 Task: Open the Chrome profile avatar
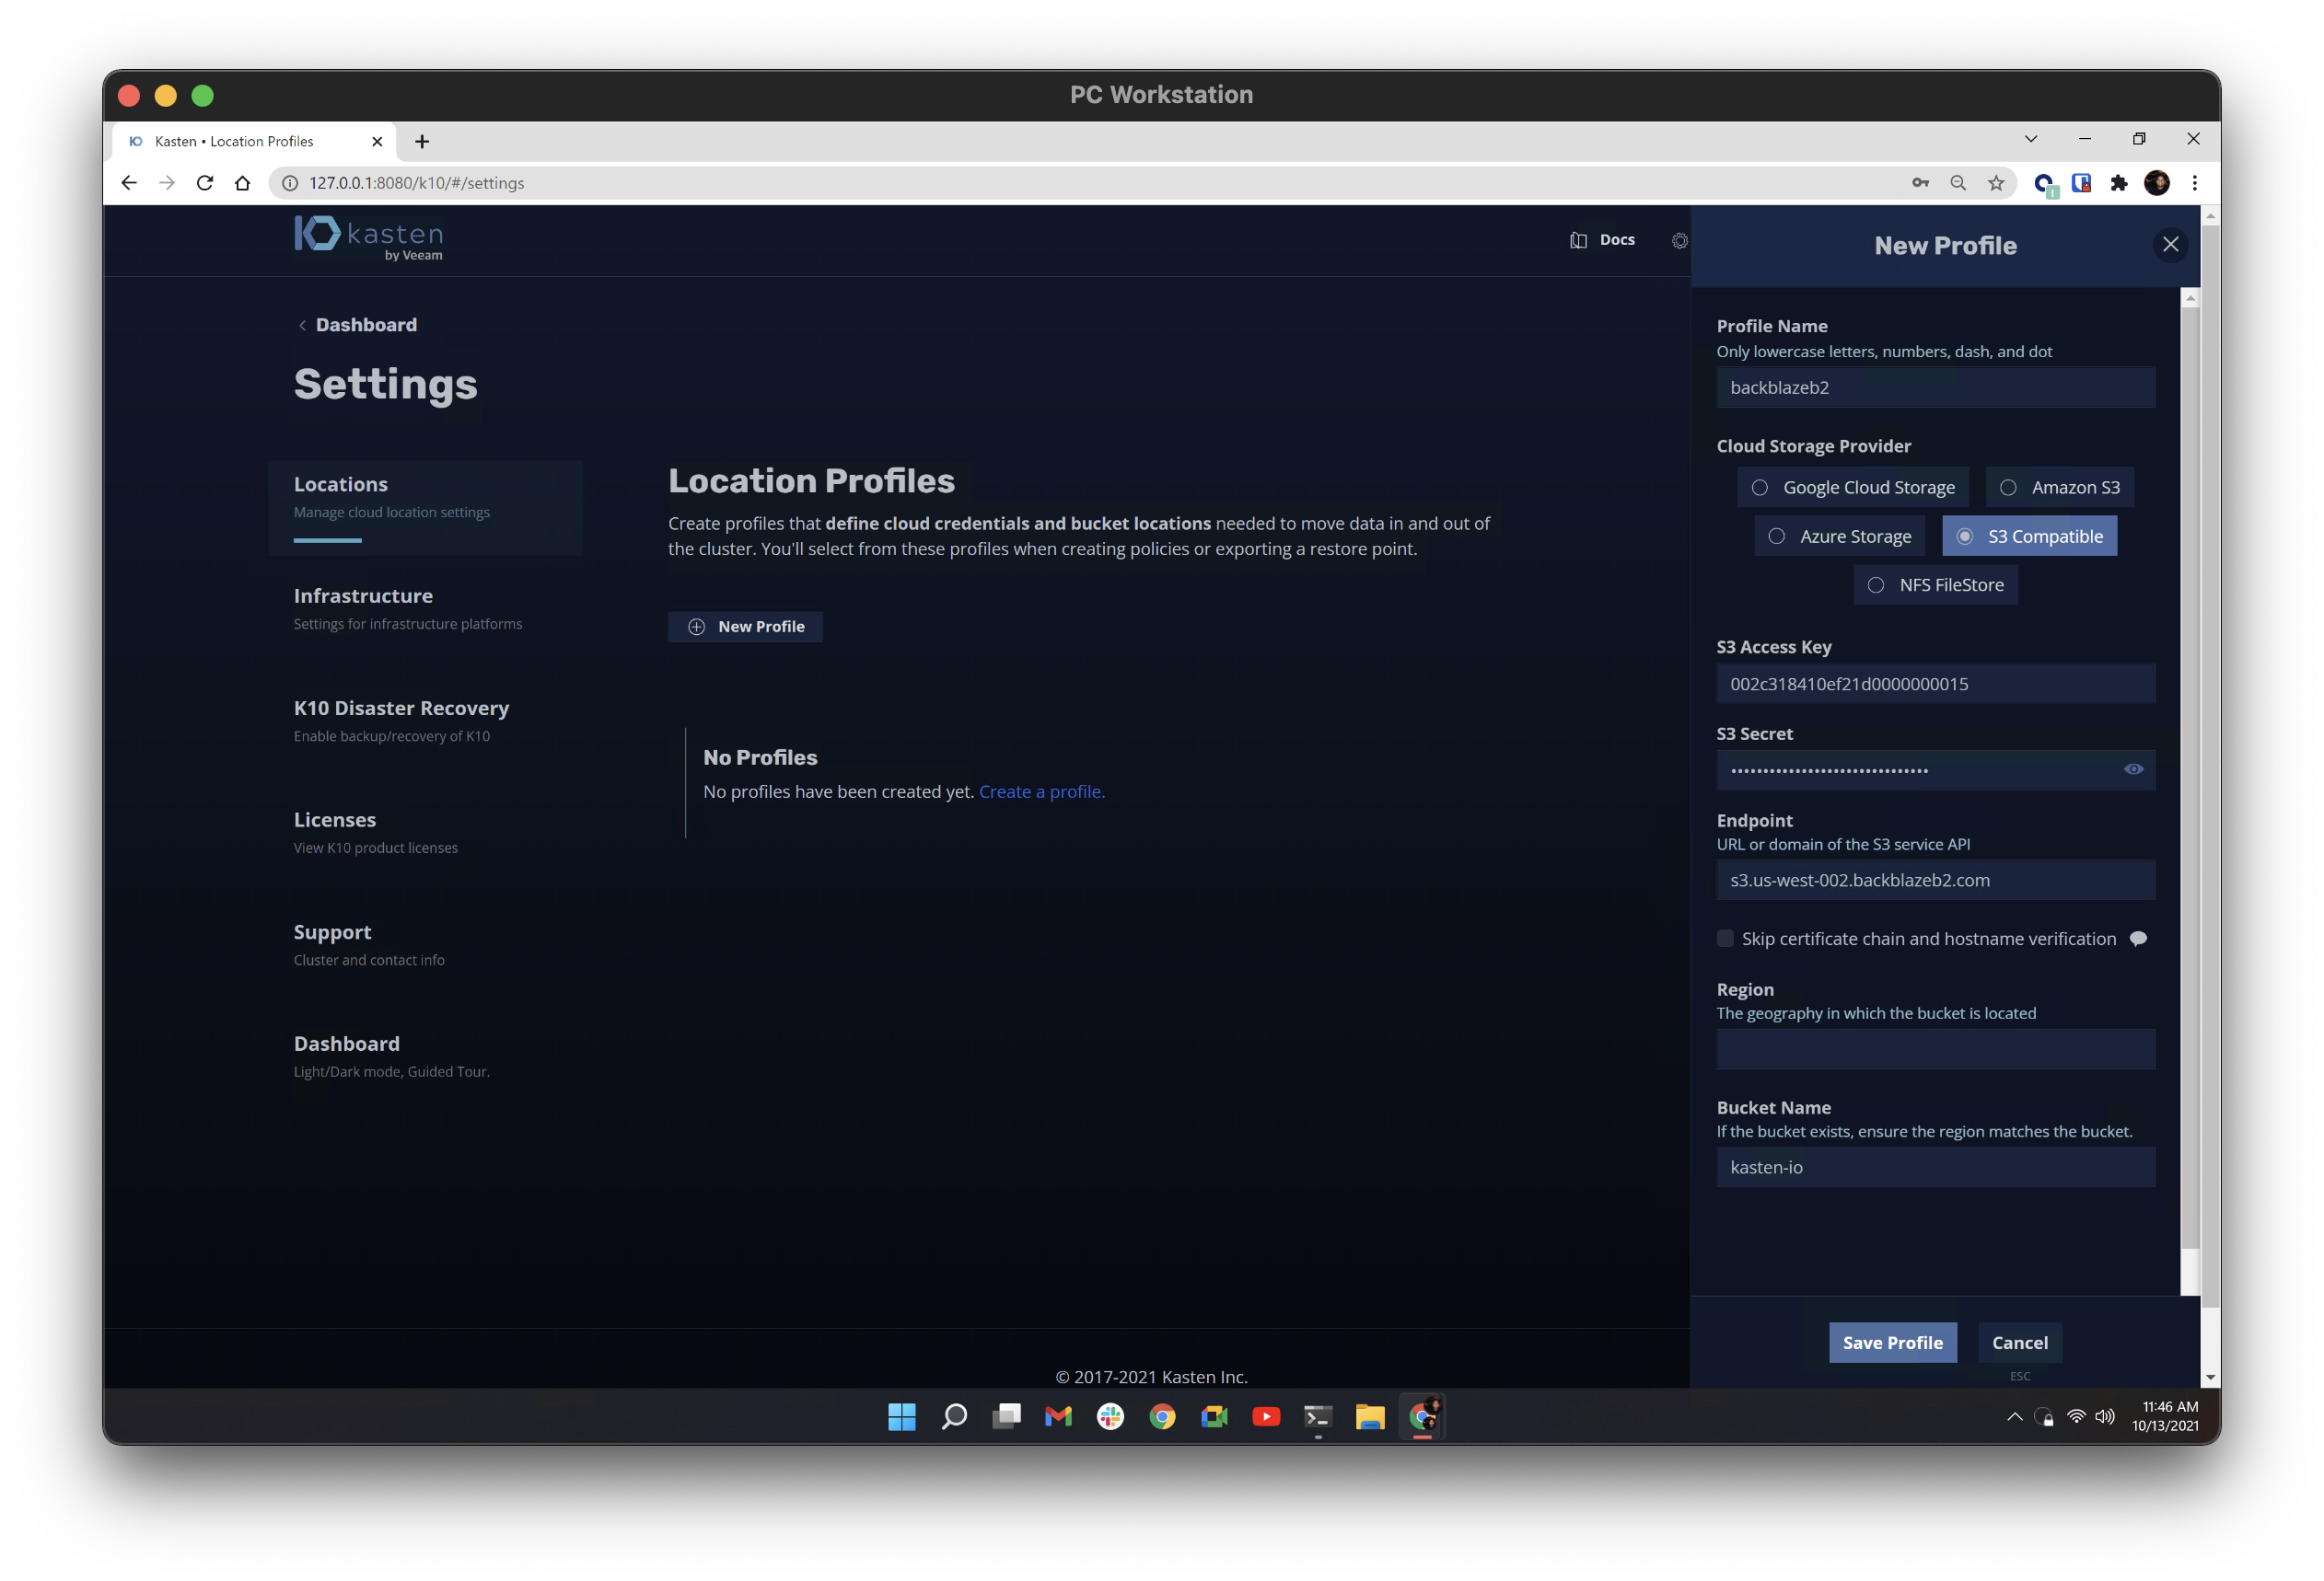pyautogui.click(x=2157, y=183)
